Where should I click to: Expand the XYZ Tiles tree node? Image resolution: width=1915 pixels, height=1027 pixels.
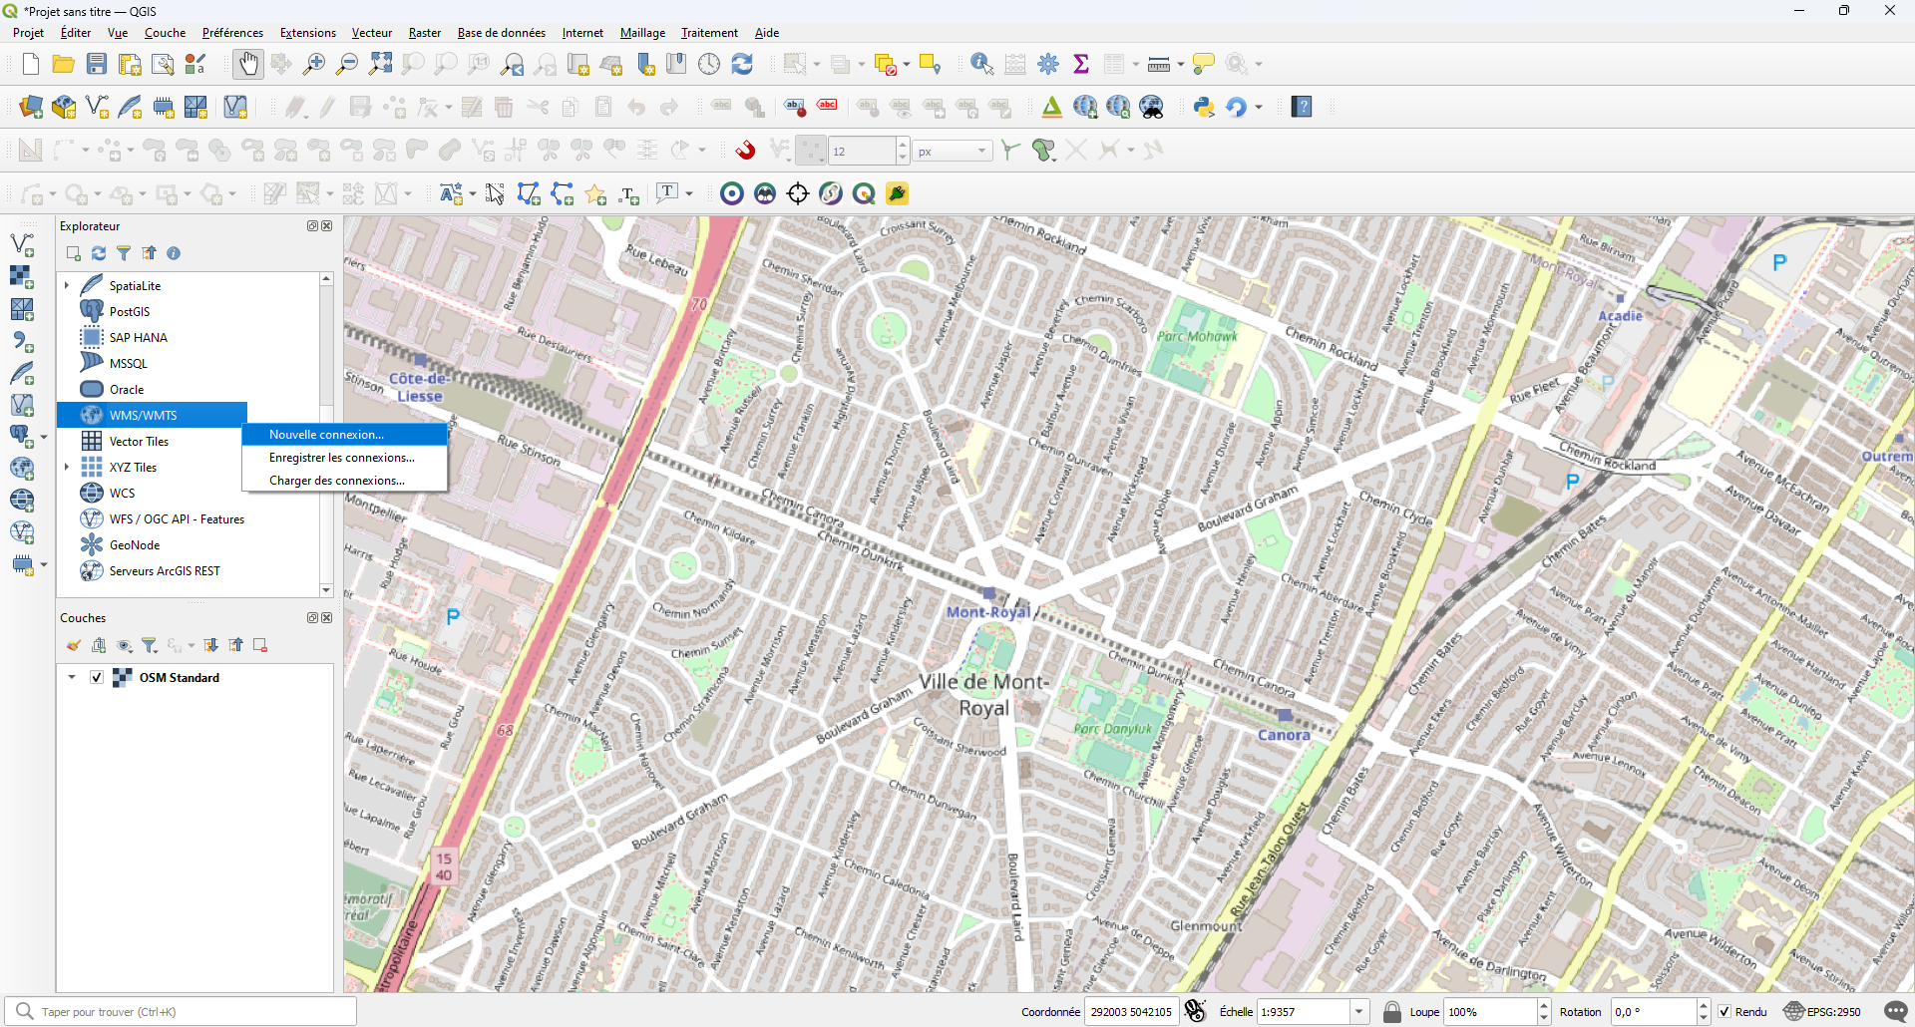click(67, 467)
